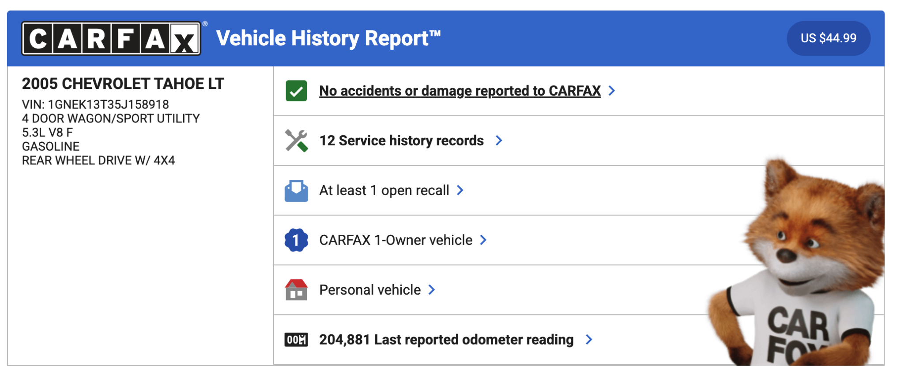Screen dimensions: 904x378
Task: Click the black odometer icon
Action: point(296,340)
